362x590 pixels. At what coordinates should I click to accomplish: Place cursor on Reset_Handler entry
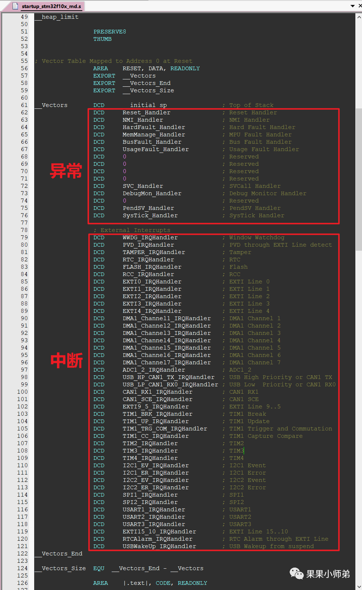pyautogui.click(x=146, y=112)
